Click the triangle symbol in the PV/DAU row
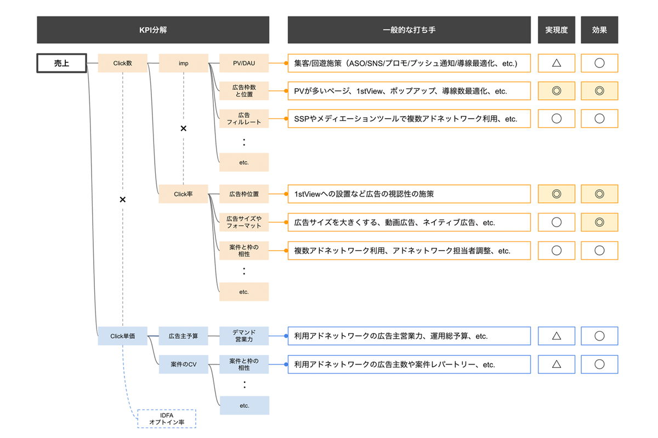The width and height of the screenshot is (658, 438). 556,63
